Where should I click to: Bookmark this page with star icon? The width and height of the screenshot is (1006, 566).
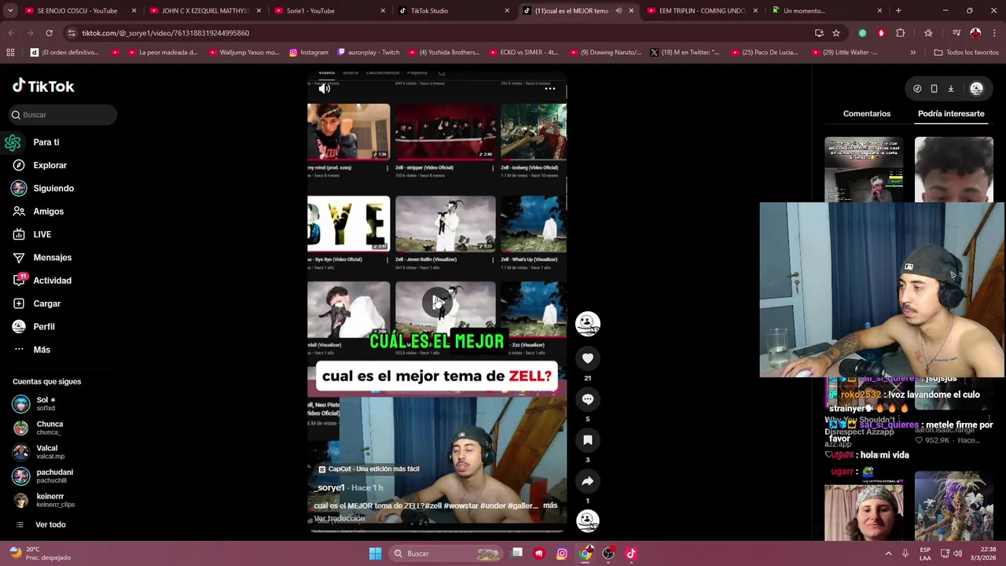pyautogui.click(x=836, y=33)
